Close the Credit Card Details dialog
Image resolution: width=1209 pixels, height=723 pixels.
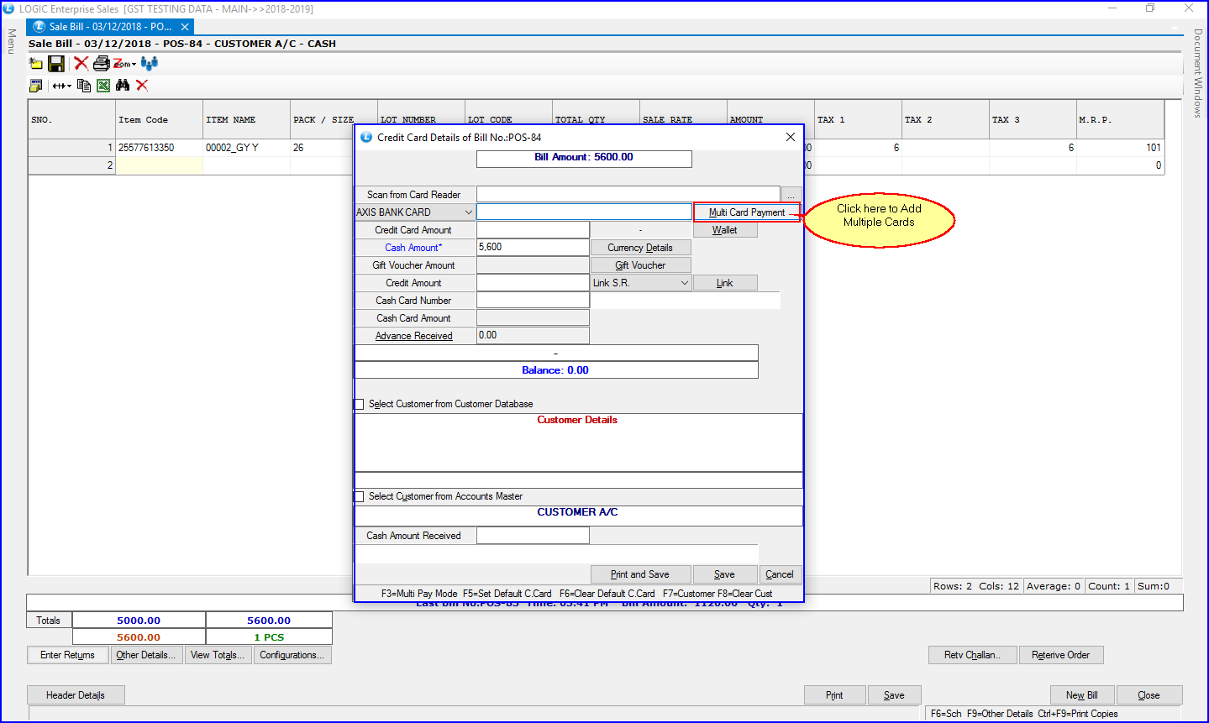pos(791,137)
